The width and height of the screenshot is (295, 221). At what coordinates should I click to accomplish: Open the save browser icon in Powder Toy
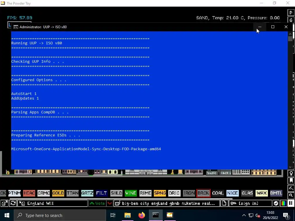pyautogui.click(x=4, y=203)
